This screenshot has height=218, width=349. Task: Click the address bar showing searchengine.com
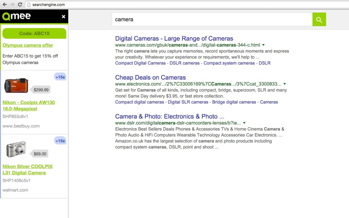[x=186, y=5]
